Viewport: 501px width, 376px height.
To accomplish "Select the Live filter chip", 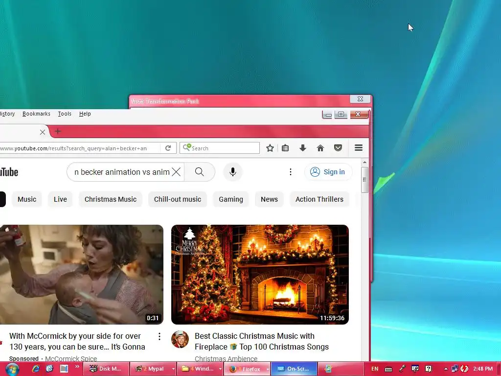I will coord(60,199).
